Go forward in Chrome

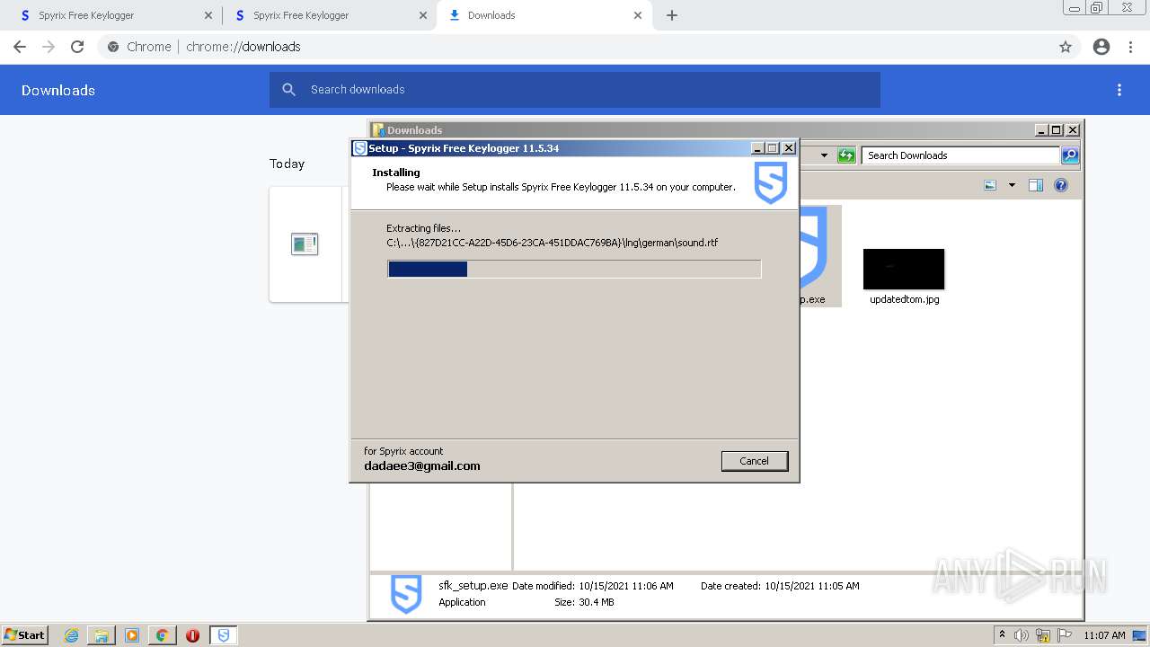[49, 47]
